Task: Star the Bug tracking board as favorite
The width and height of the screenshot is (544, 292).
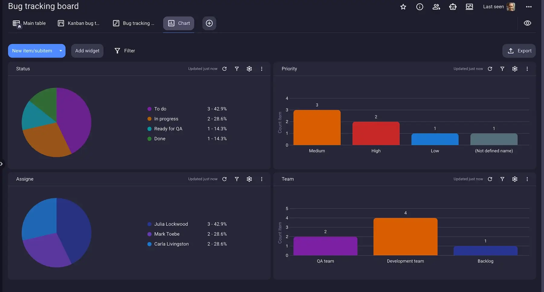Action: 403,7
